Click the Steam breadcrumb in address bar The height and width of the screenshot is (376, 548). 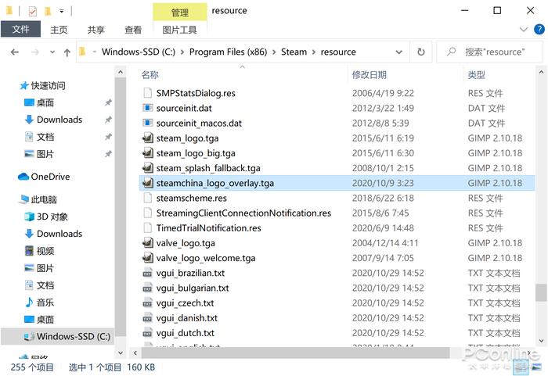coord(294,52)
